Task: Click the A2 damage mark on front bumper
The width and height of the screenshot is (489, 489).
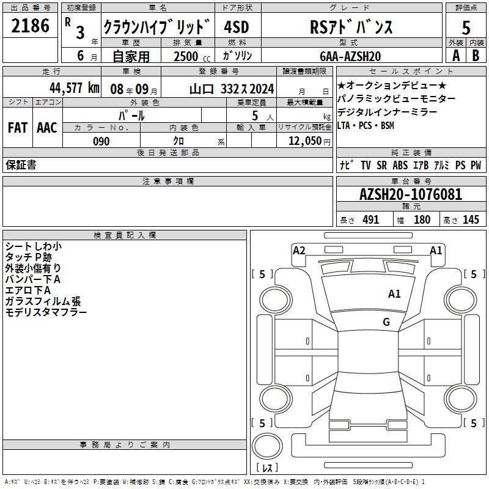Action: pyautogui.click(x=299, y=250)
